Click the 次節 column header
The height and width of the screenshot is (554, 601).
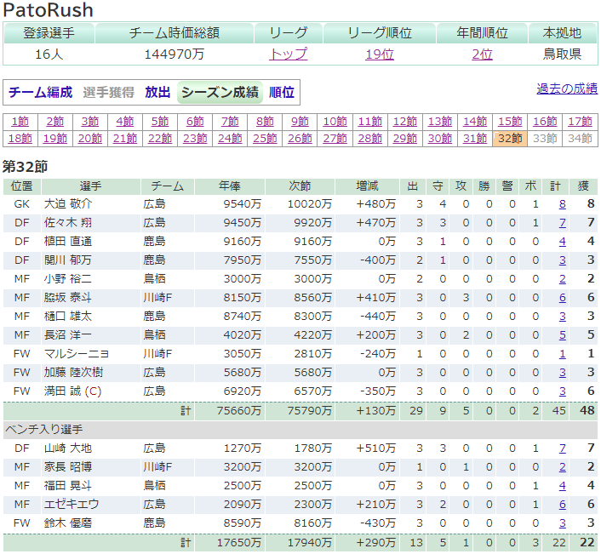300,186
